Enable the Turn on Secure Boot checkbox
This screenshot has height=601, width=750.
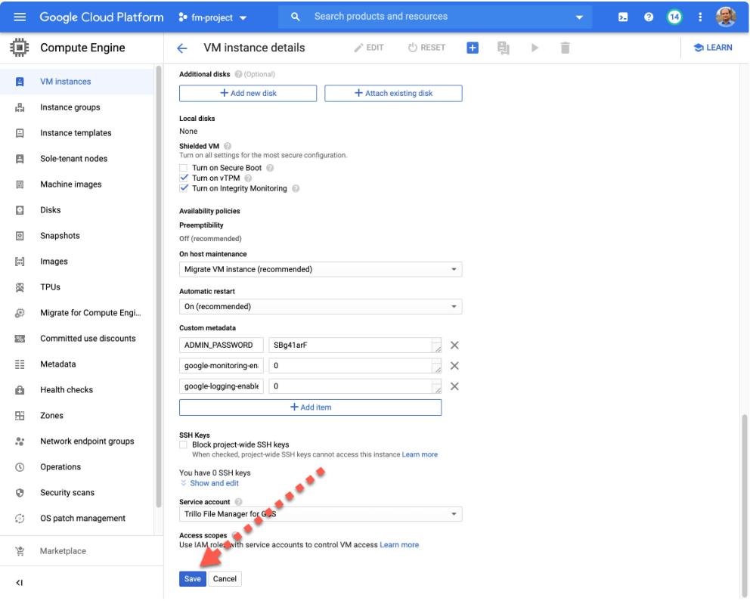pyautogui.click(x=183, y=168)
